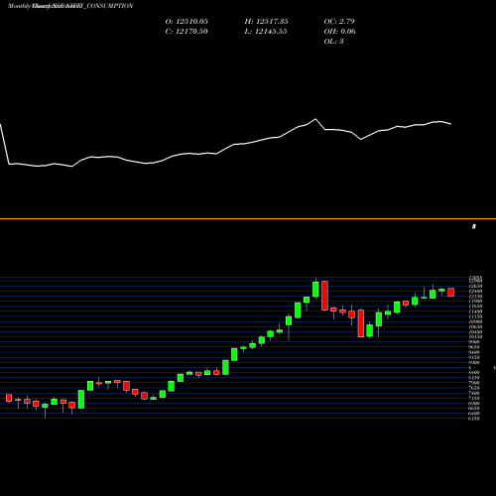Click the OH: 0.06 reading
The image size is (496, 496).
tap(339, 32)
